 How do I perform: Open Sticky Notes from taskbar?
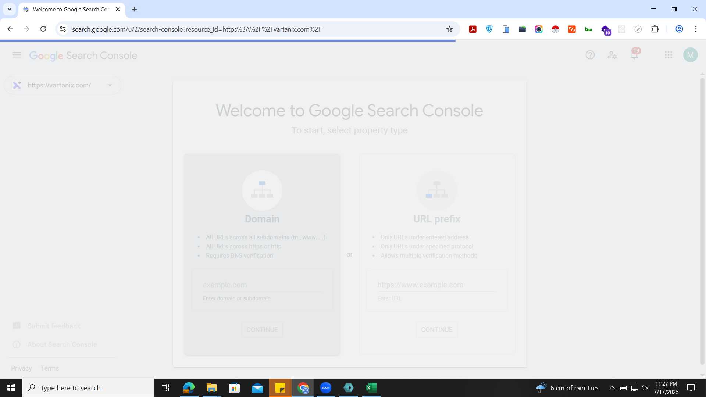(x=280, y=388)
